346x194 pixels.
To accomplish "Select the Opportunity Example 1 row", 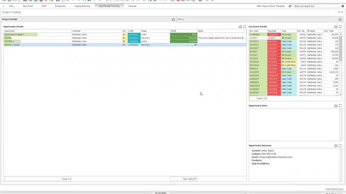I will 125,34.
